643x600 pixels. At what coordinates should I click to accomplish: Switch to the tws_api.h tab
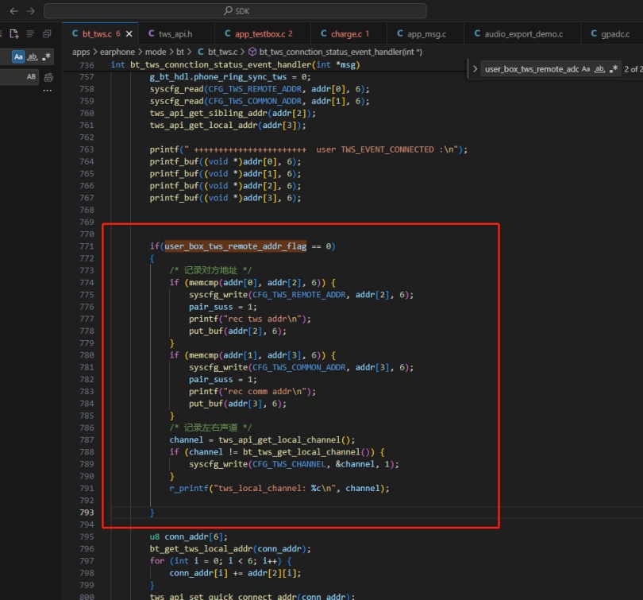(176, 33)
